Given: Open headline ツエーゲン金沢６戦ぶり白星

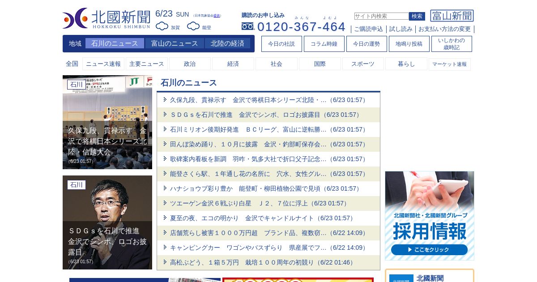Looking at the screenshot, I should click(x=268, y=203).
